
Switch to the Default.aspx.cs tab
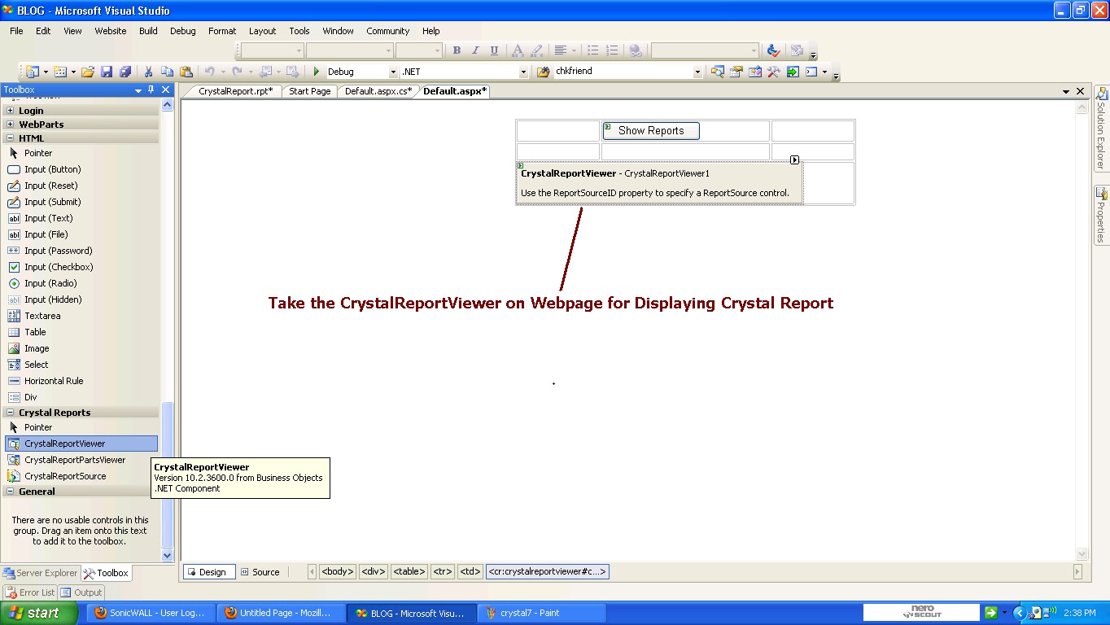tap(378, 91)
